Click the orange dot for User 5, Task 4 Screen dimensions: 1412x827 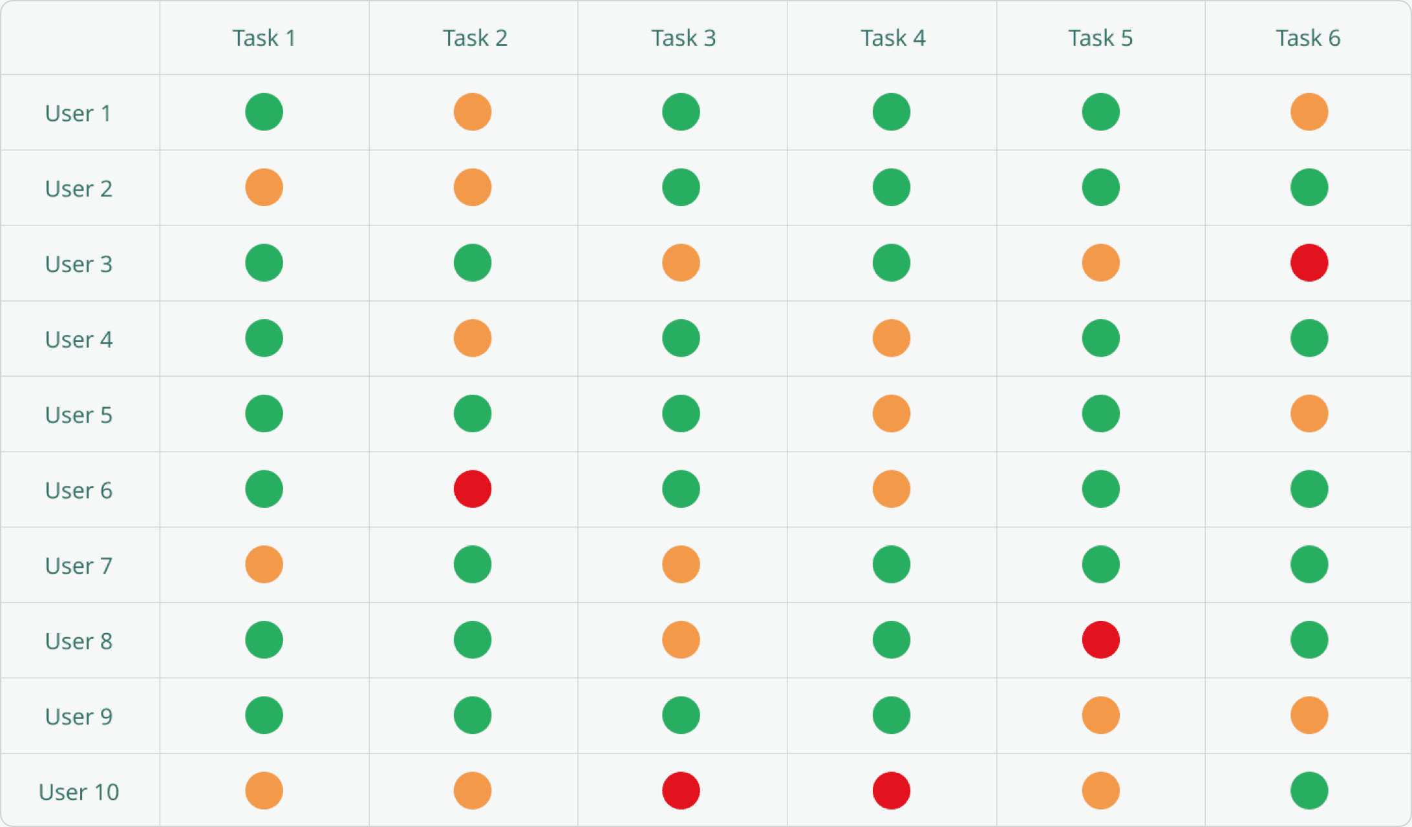tap(892, 413)
